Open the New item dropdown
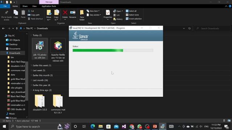Image resolution: width=232 pixels, height=130 pixels. [93, 11]
